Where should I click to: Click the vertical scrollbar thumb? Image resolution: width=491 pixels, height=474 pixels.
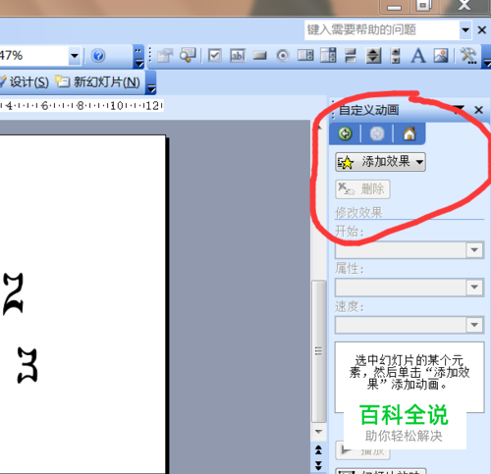(318, 351)
